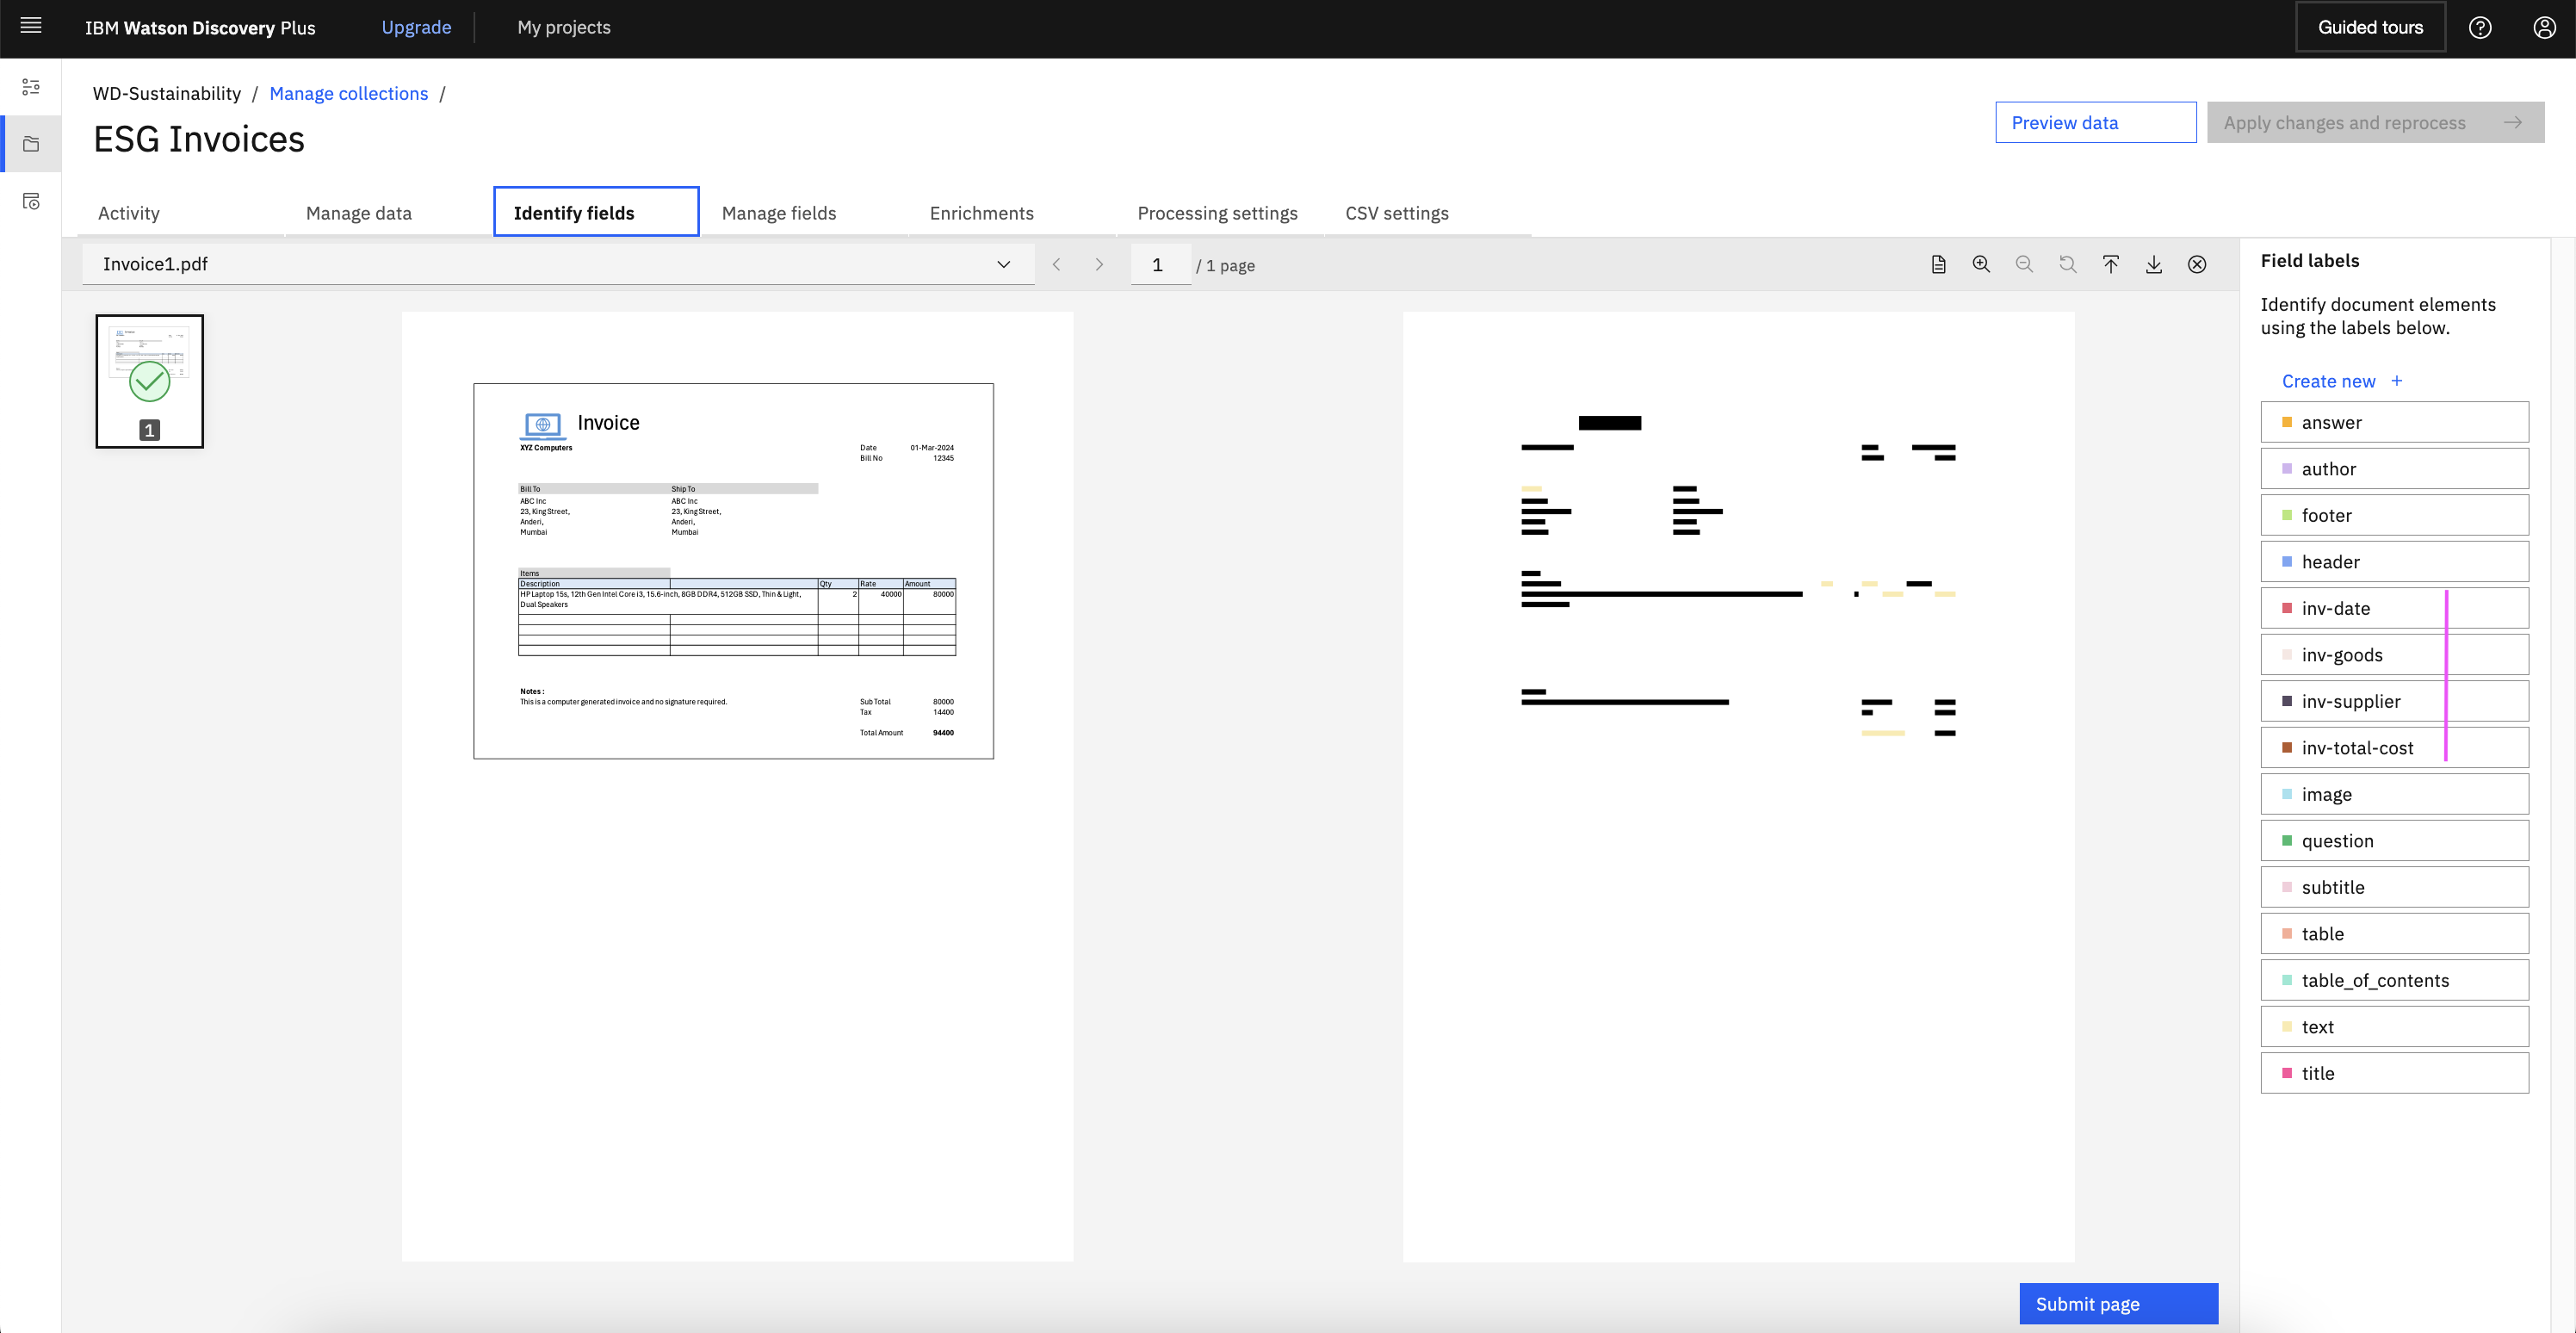The image size is (2576, 1333).
Task: Open the user profile icon
Action: 2544,27
